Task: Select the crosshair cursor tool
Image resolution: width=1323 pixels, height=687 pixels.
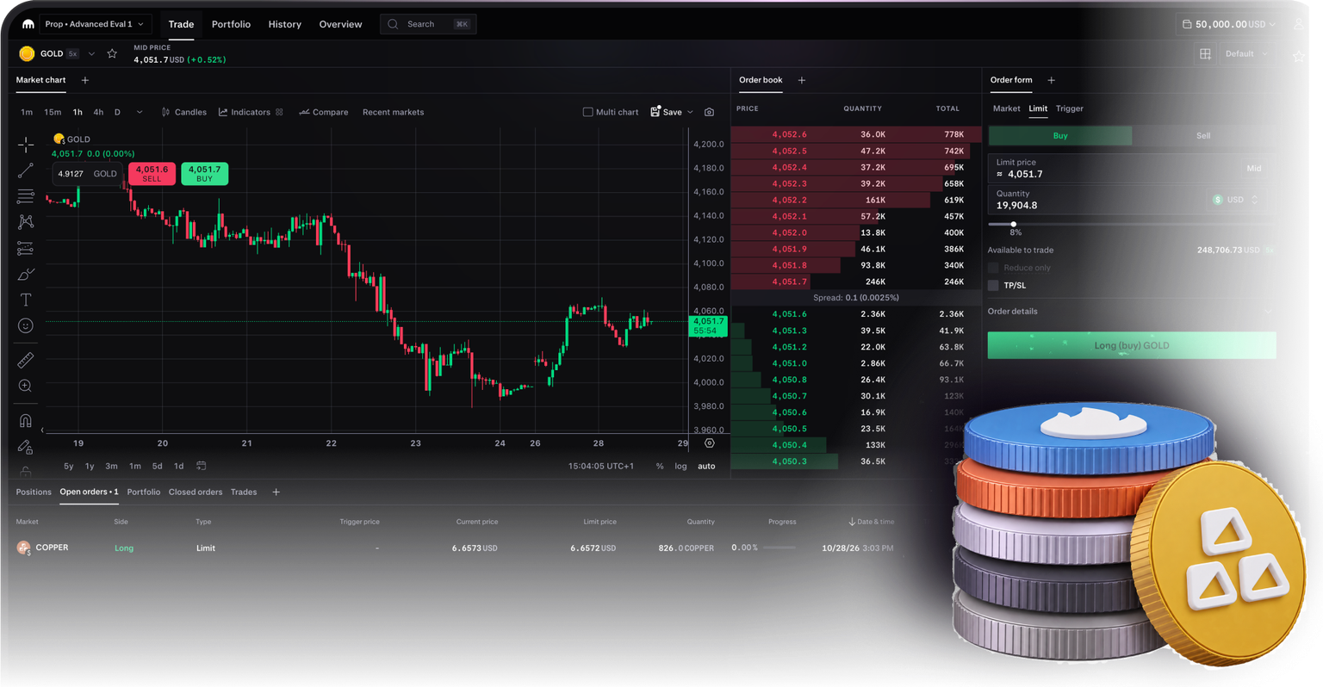Action: [x=26, y=144]
